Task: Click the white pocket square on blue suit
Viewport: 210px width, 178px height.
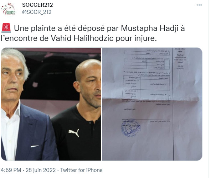Action: pyautogui.click(x=35, y=146)
